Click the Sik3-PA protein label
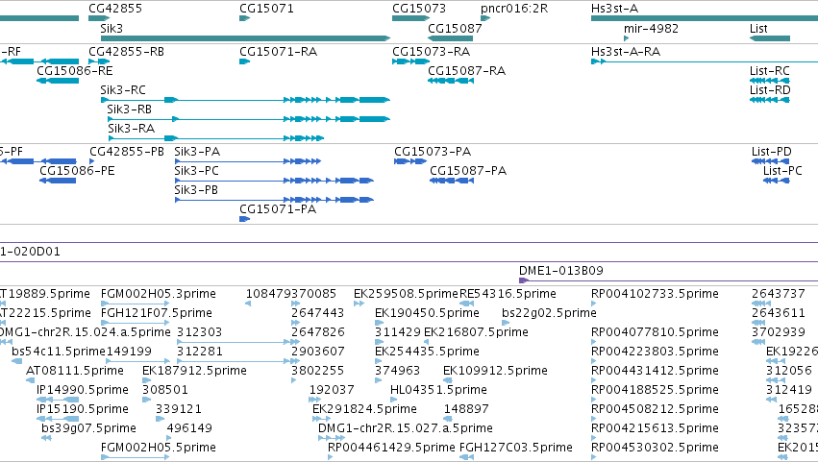 (x=197, y=152)
